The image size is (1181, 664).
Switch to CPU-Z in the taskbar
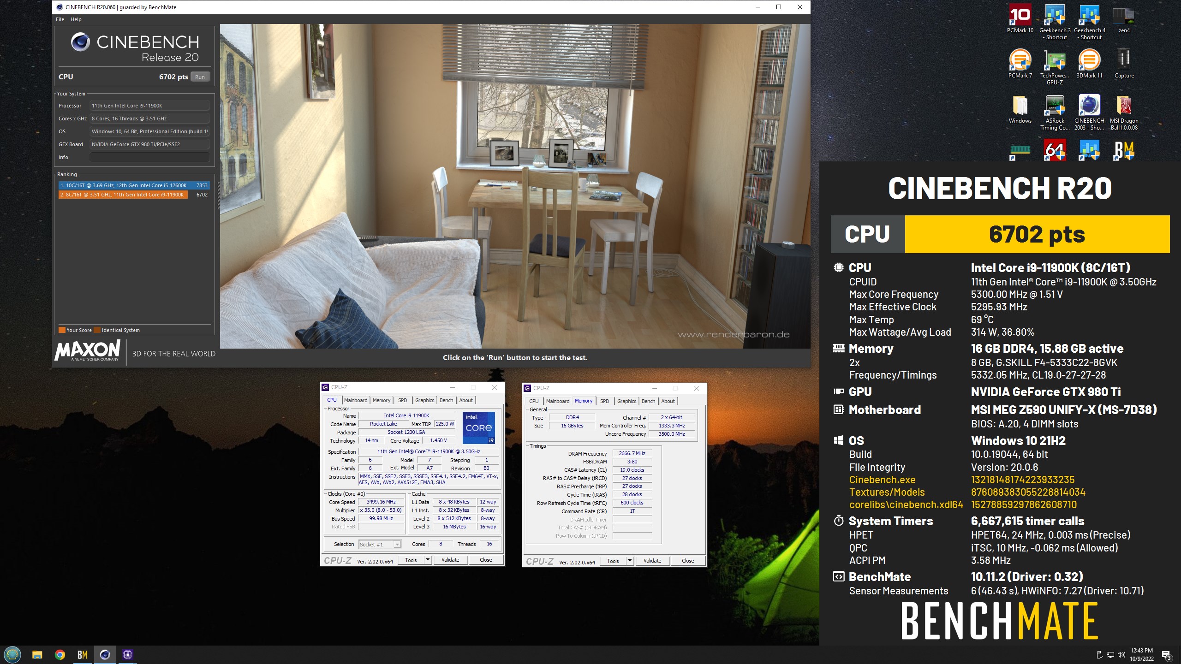click(128, 654)
